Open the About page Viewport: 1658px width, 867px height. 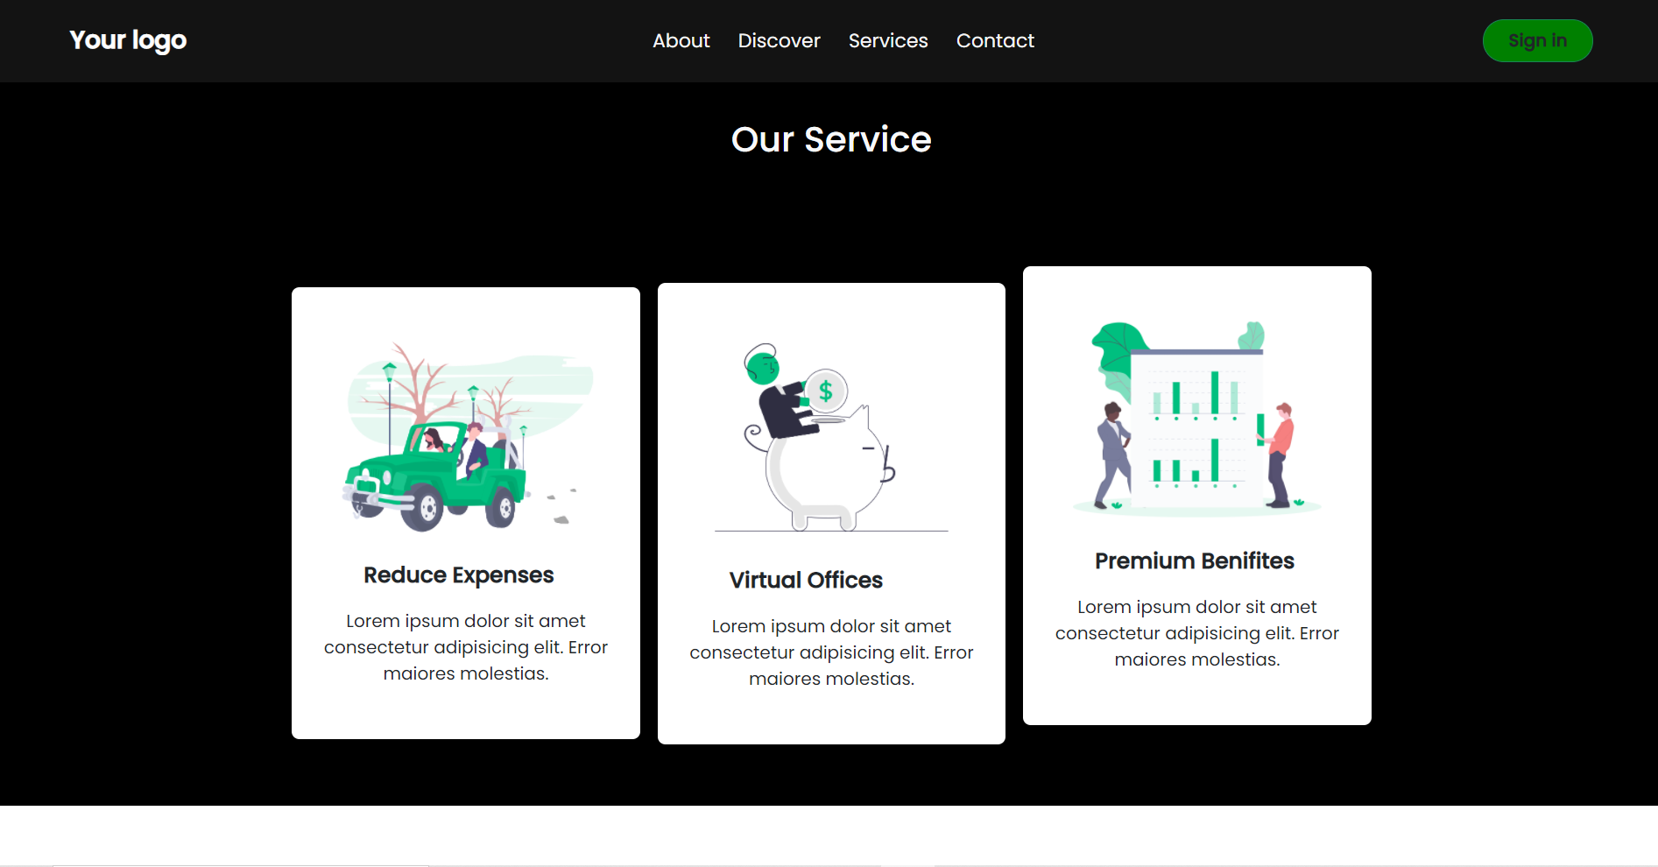point(681,40)
